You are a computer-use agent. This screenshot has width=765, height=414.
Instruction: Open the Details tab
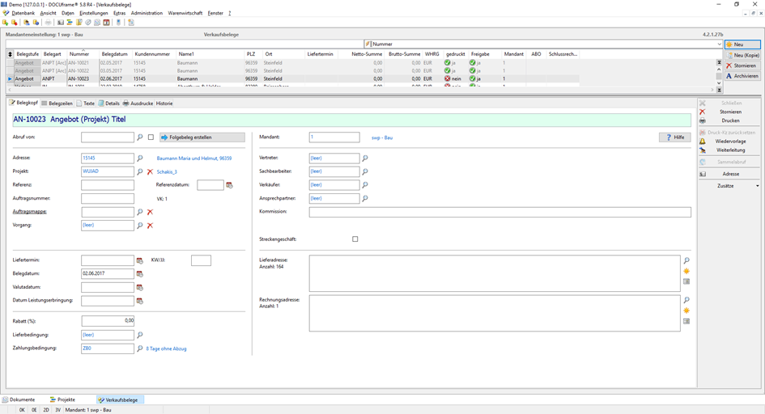(x=108, y=103)
